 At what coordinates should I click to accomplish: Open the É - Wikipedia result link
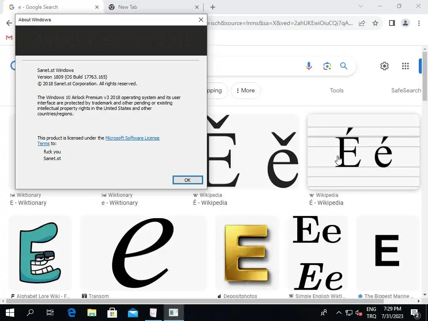tap(326, 203)
